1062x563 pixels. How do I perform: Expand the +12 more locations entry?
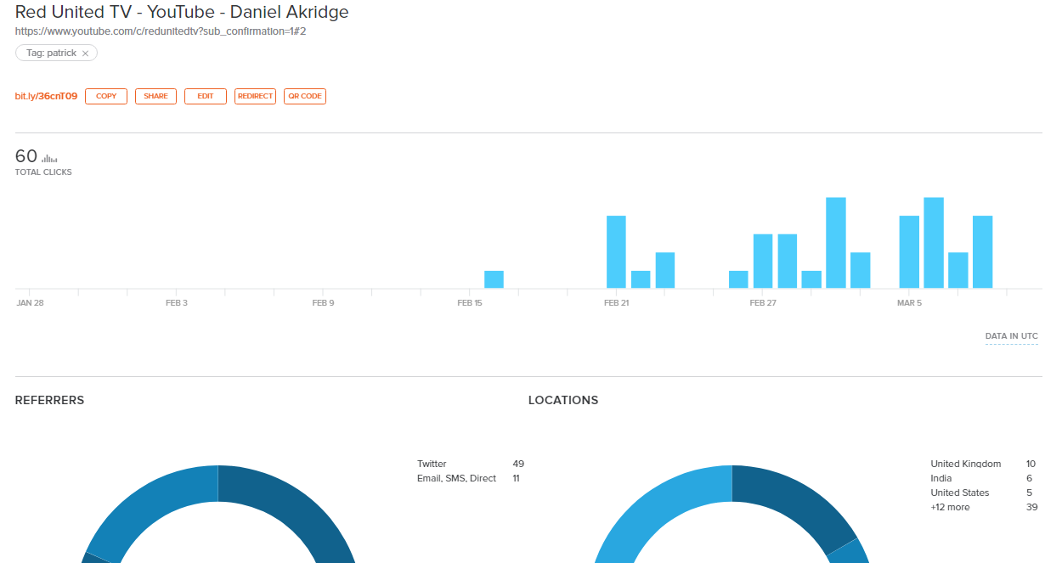(x=984, y=507)
